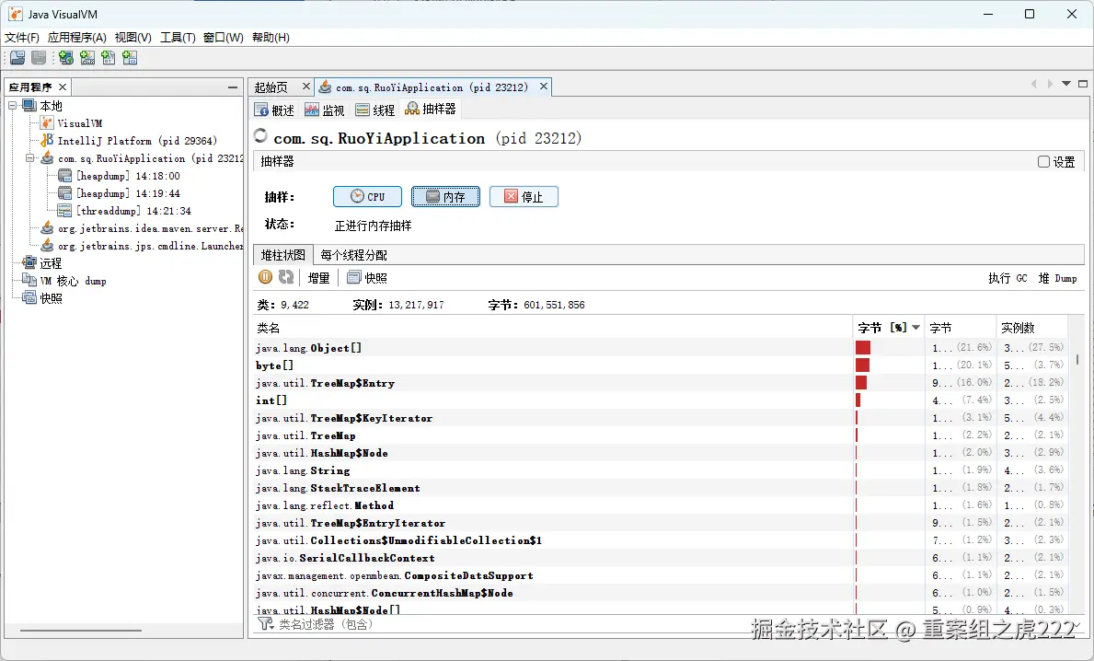Image resolution: width=1094 pixels, height=661 pixels.
Task: Click the 应用程序 panel horizontal scrollbar
Action: tap(81, 631)
